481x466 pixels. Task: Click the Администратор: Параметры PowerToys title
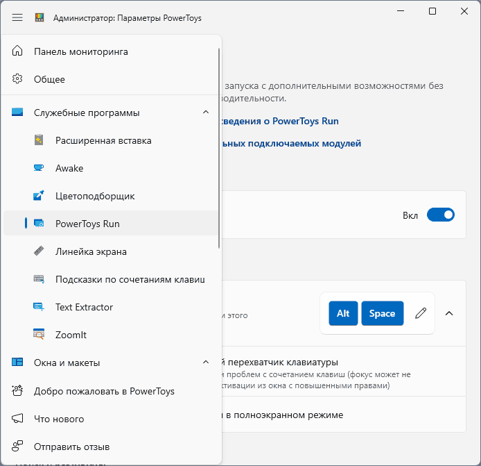128,18
